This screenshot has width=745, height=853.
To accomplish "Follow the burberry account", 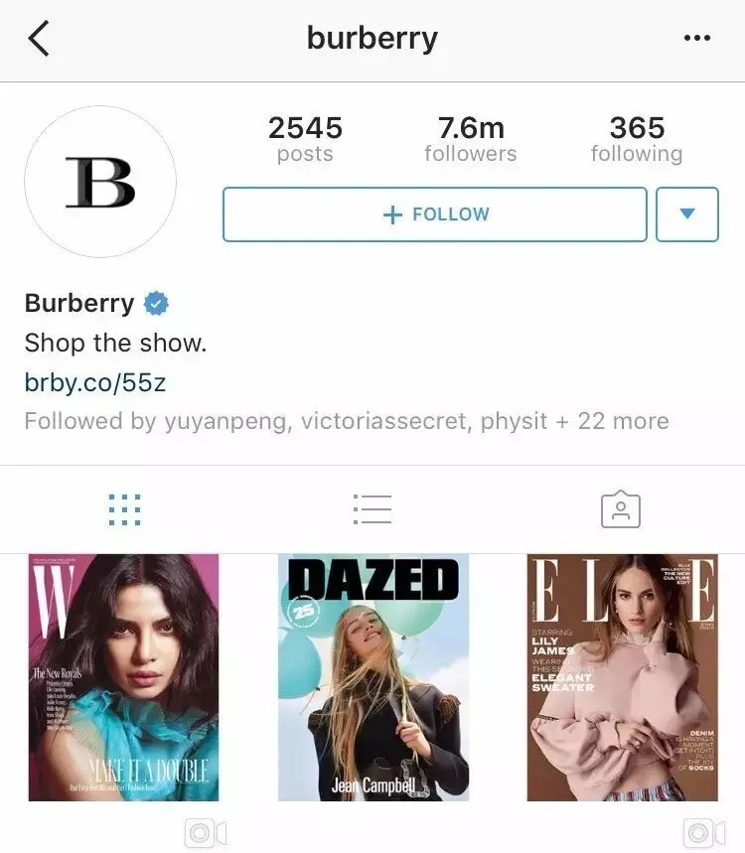I will (x=435, y=214).
